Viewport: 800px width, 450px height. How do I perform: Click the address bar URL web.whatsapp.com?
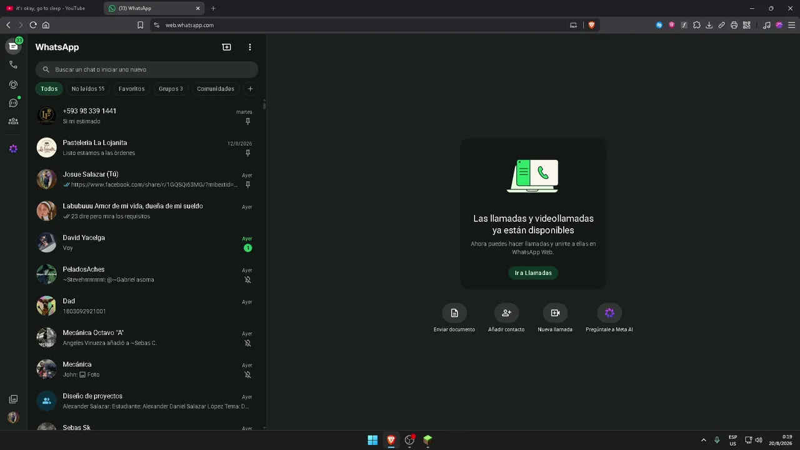[x=189, y=25]
